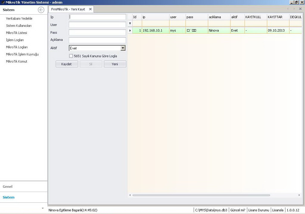
Task: Open MikroTik İşlem Kuyruğu menu item
Action: 22,54
